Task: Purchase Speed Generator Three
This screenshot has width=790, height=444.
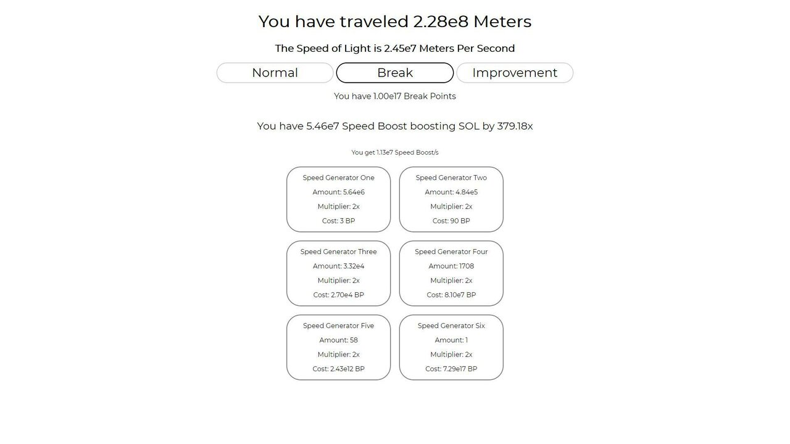Action: pos(338,273)
